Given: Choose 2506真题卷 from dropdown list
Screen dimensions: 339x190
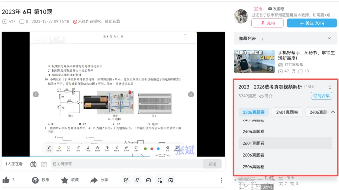Looking at the screenshot, I should coord(285,167).
